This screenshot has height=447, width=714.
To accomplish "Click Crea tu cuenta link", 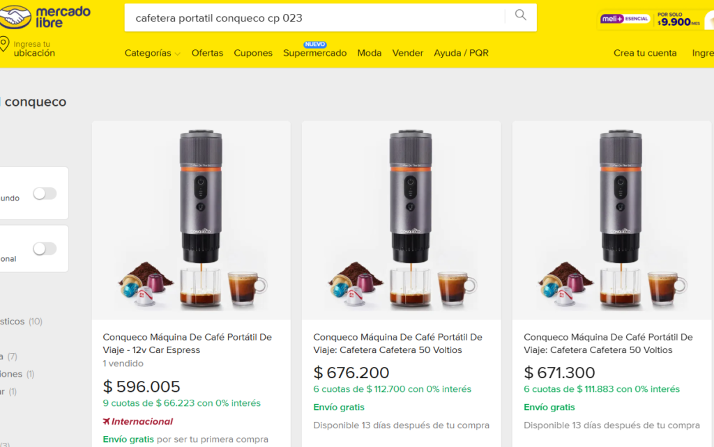I will [645, 53].
